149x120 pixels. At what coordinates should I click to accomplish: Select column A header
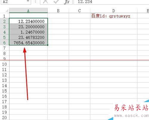(28, 11)
